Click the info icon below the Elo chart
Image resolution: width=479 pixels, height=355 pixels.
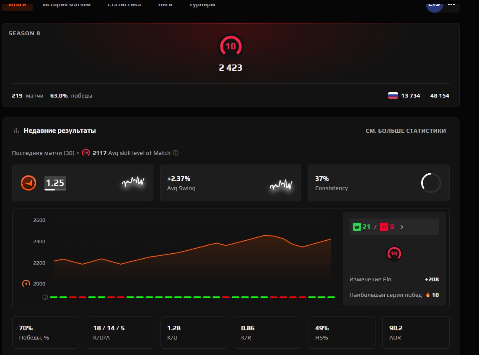click(45, 297)
